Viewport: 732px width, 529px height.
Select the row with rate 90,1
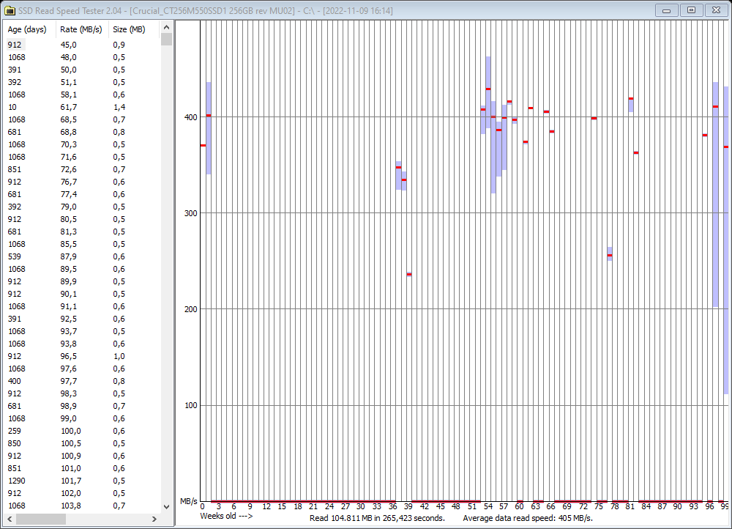click(82, 294)
